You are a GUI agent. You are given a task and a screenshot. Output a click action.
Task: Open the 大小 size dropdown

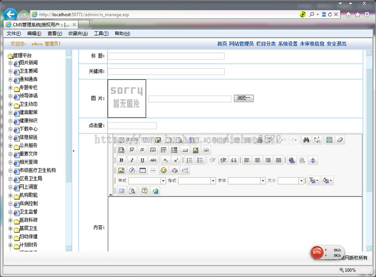(x=291, y=181)
